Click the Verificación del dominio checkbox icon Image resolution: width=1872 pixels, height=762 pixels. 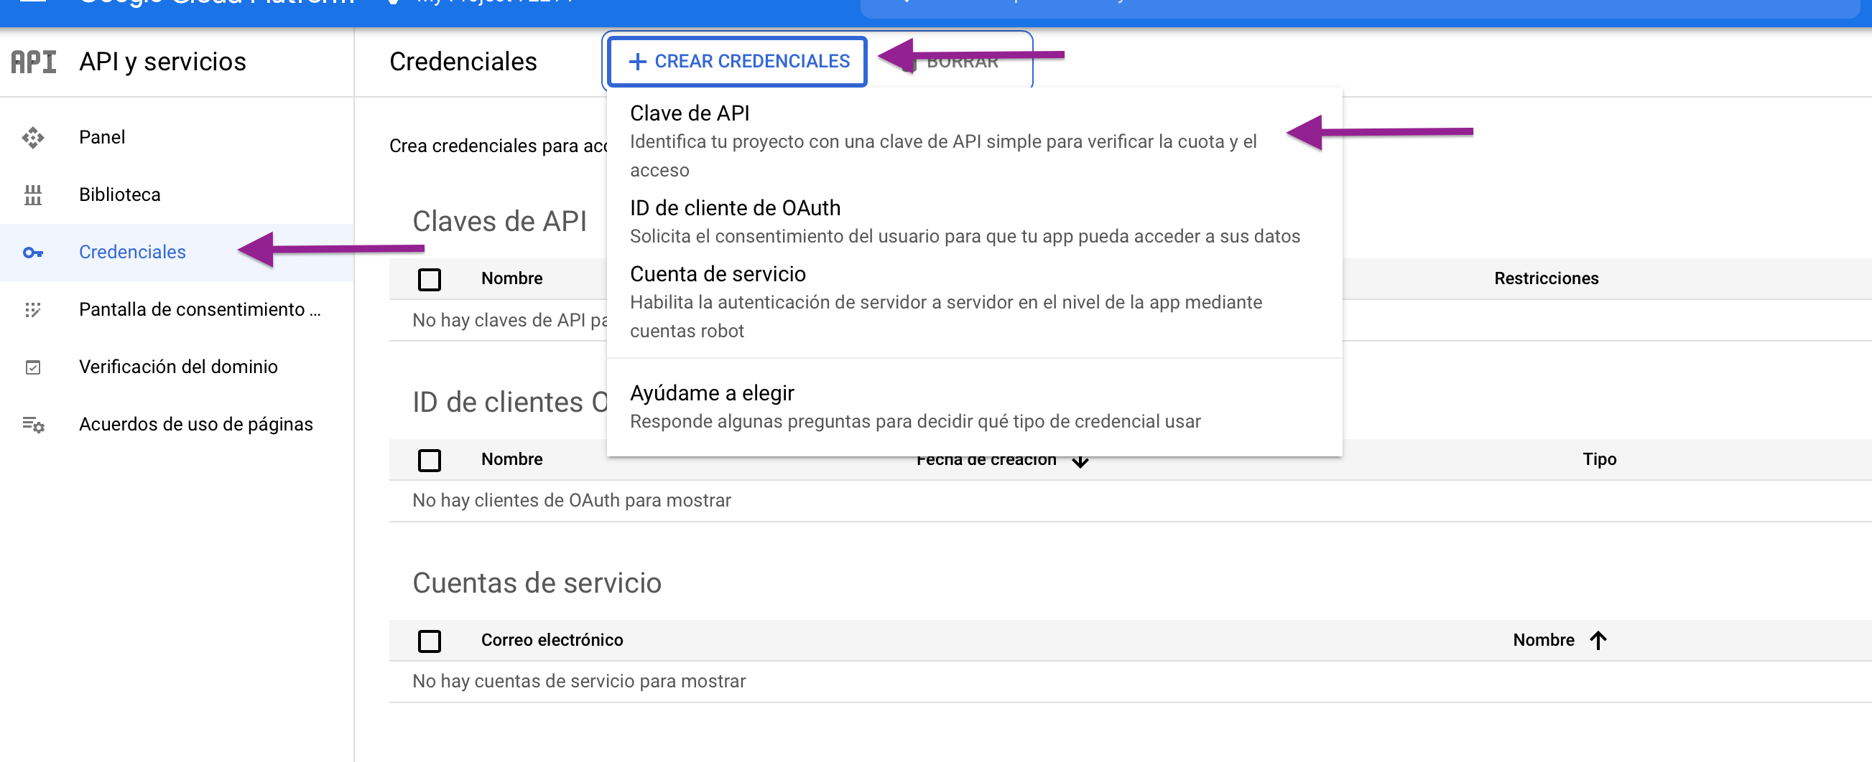[33, 367]
